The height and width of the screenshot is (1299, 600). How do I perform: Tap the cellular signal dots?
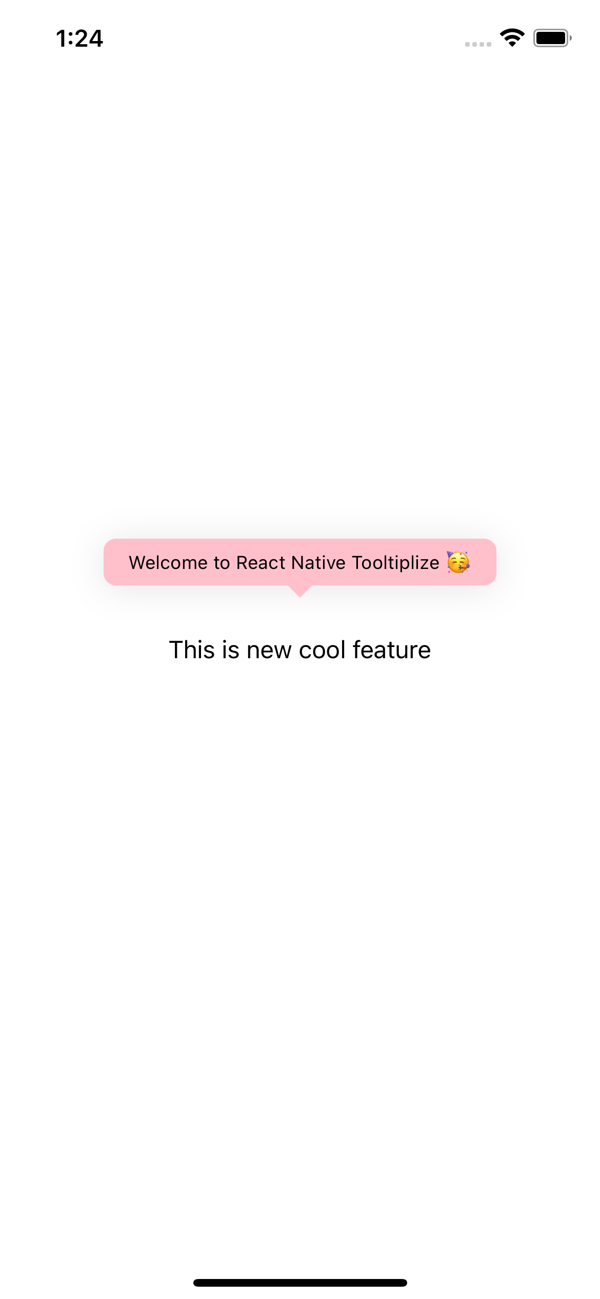pyautogui.click(x=478, y=44)
